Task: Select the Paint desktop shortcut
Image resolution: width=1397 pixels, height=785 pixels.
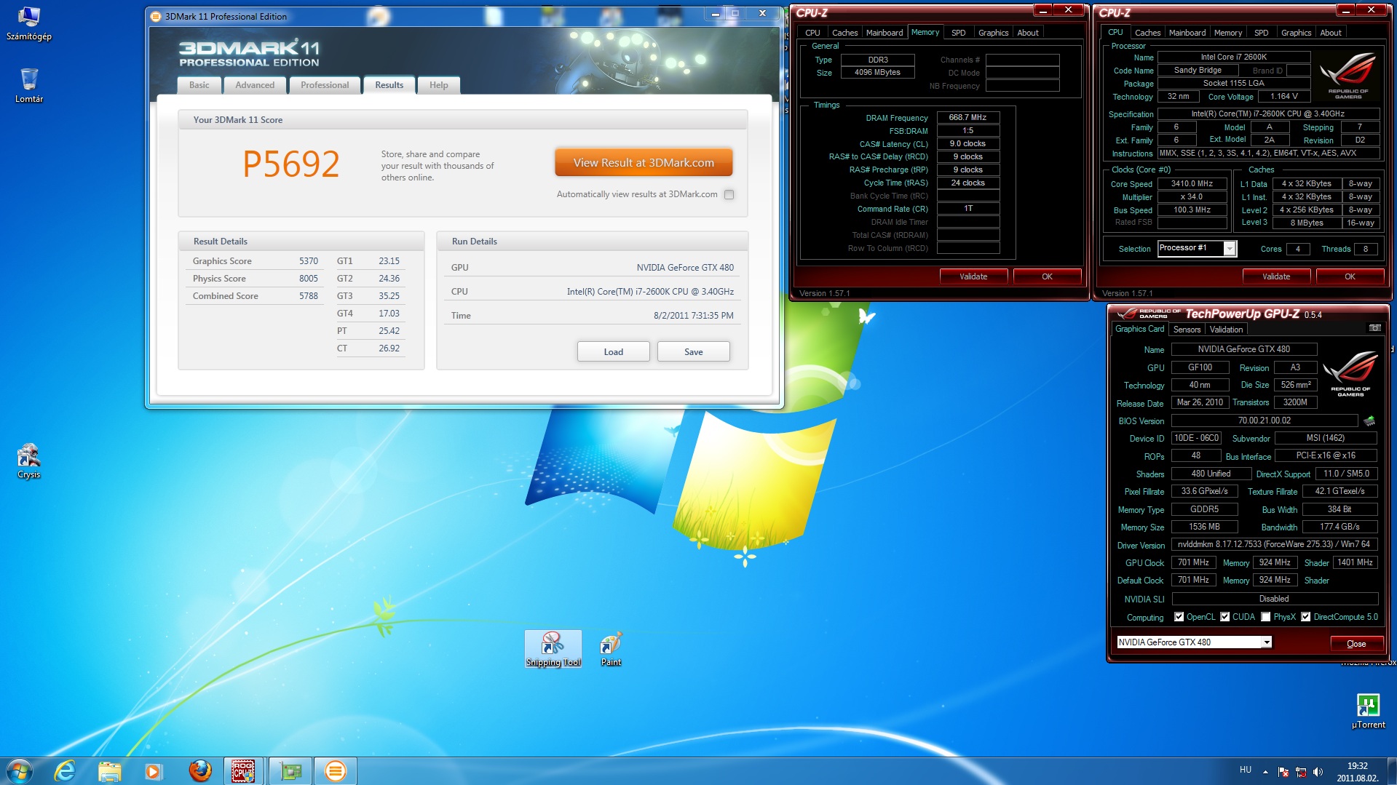Action: click(x=611, y=648)
